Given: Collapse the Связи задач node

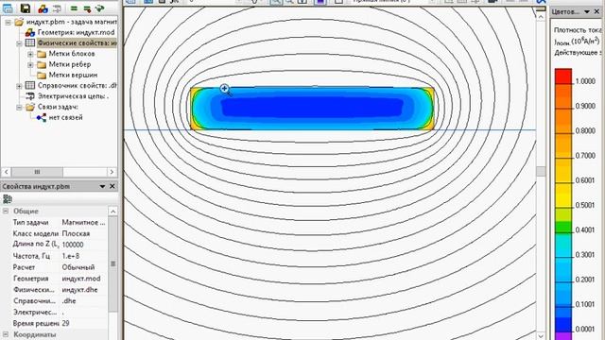Looking at the screenshot, I should pyautogui.click(x=19, y=107).
